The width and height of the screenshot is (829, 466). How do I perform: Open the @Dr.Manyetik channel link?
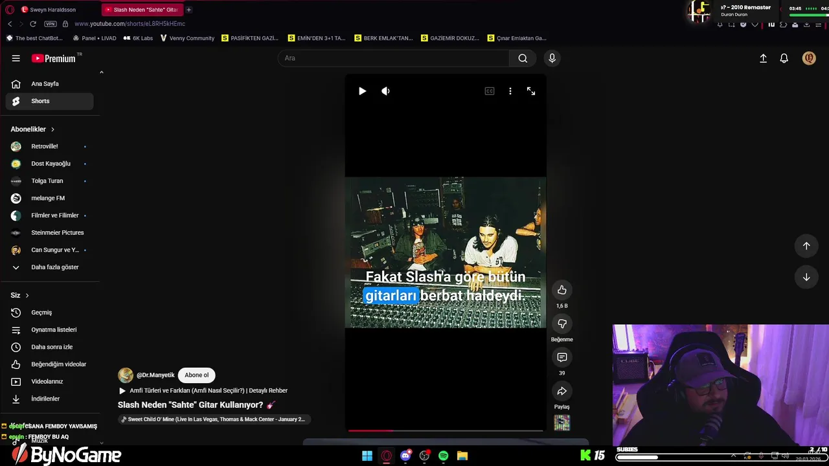click(155, 375)
